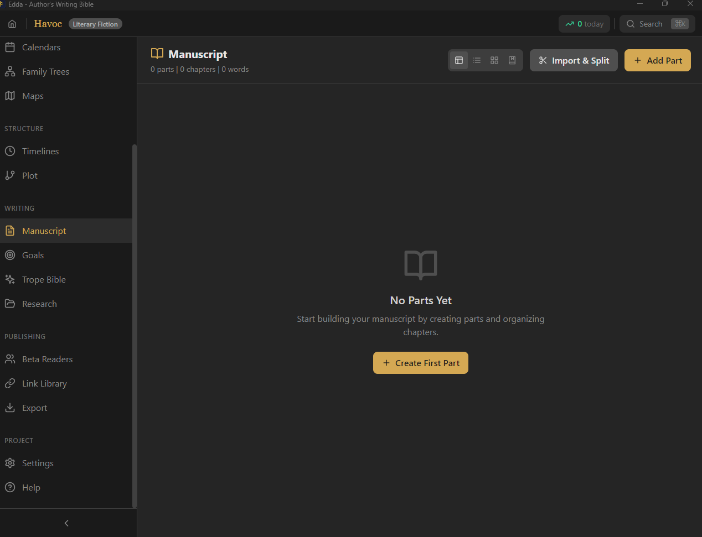Open the Maps section
This screenshot has width=702, height=537.
[x=66, y=96]
